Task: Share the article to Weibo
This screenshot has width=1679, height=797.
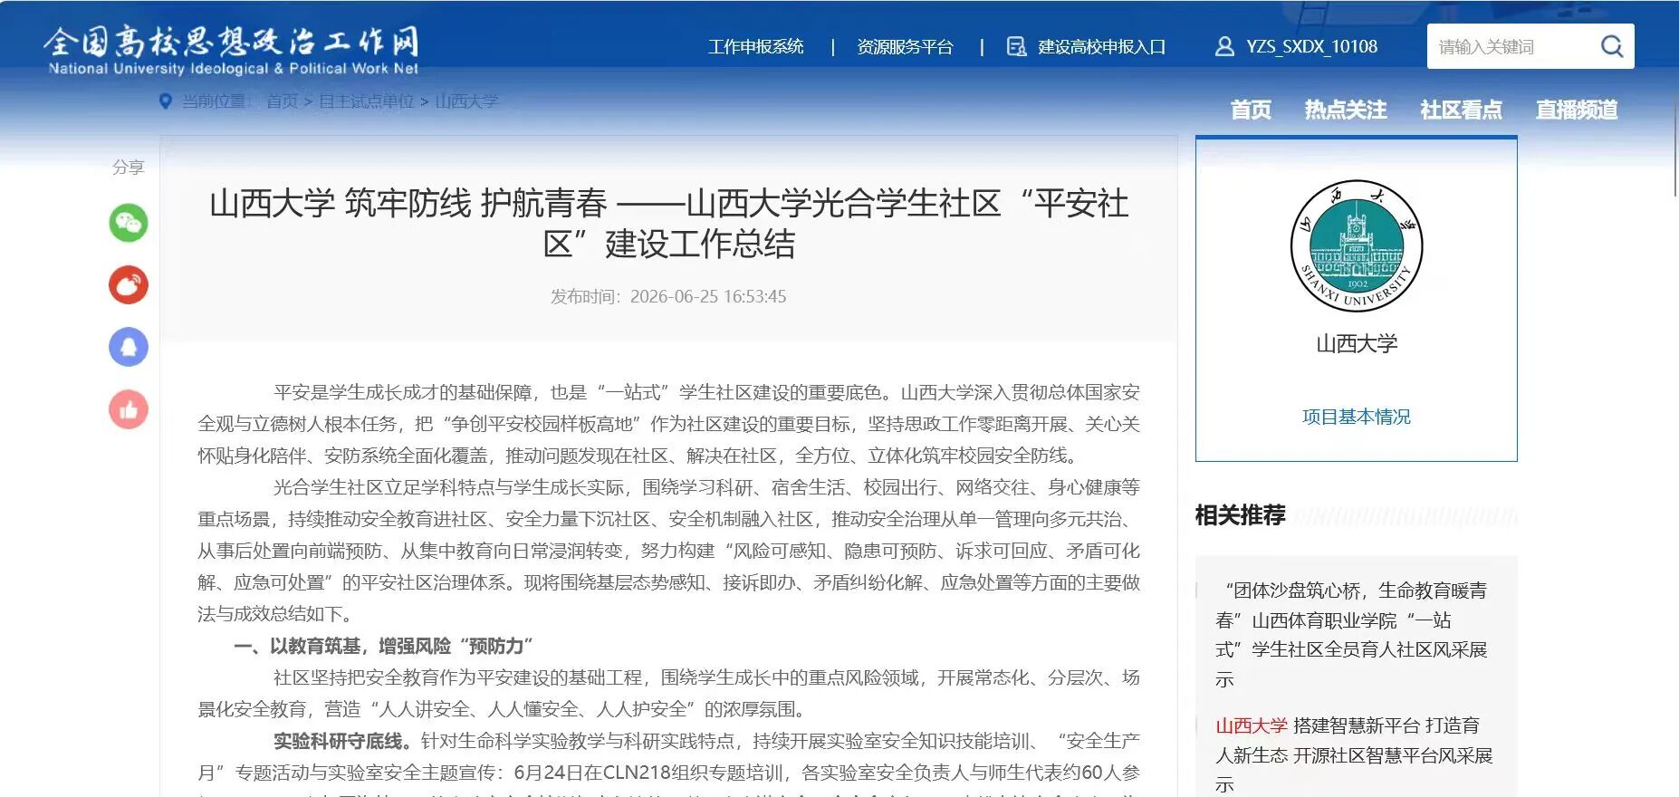Action: point(129,285)
